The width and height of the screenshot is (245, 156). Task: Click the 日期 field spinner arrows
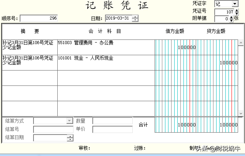point(135,18)
